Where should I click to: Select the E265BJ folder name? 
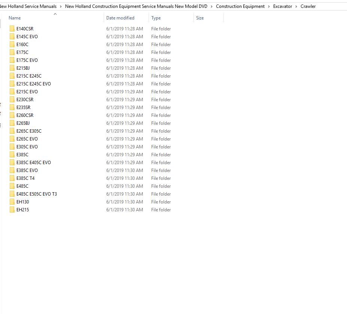[23, 123]
